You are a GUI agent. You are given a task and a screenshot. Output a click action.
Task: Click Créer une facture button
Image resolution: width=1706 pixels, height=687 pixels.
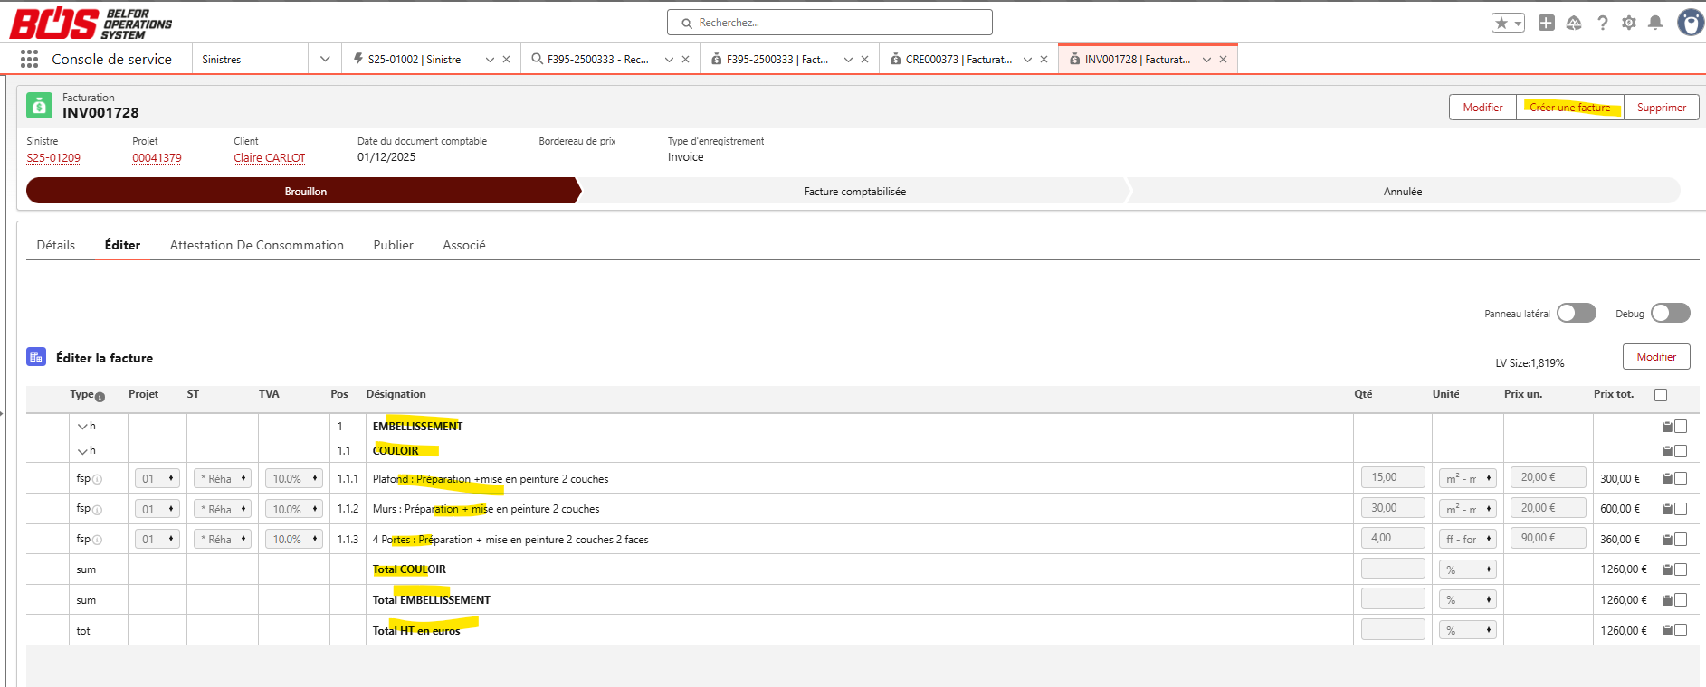coord(1570,107)
